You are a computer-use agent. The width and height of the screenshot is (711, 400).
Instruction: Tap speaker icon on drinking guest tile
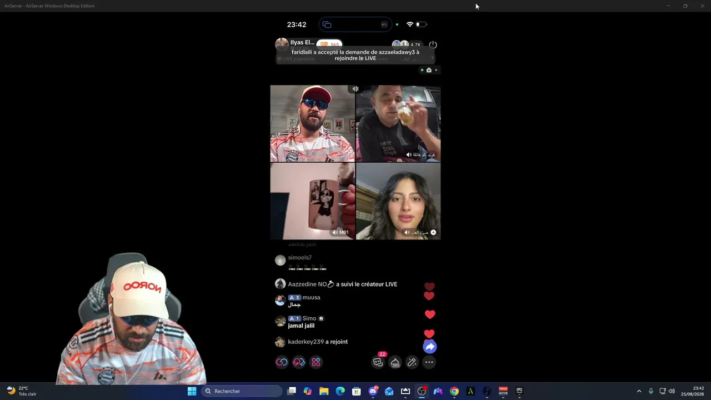409,154
